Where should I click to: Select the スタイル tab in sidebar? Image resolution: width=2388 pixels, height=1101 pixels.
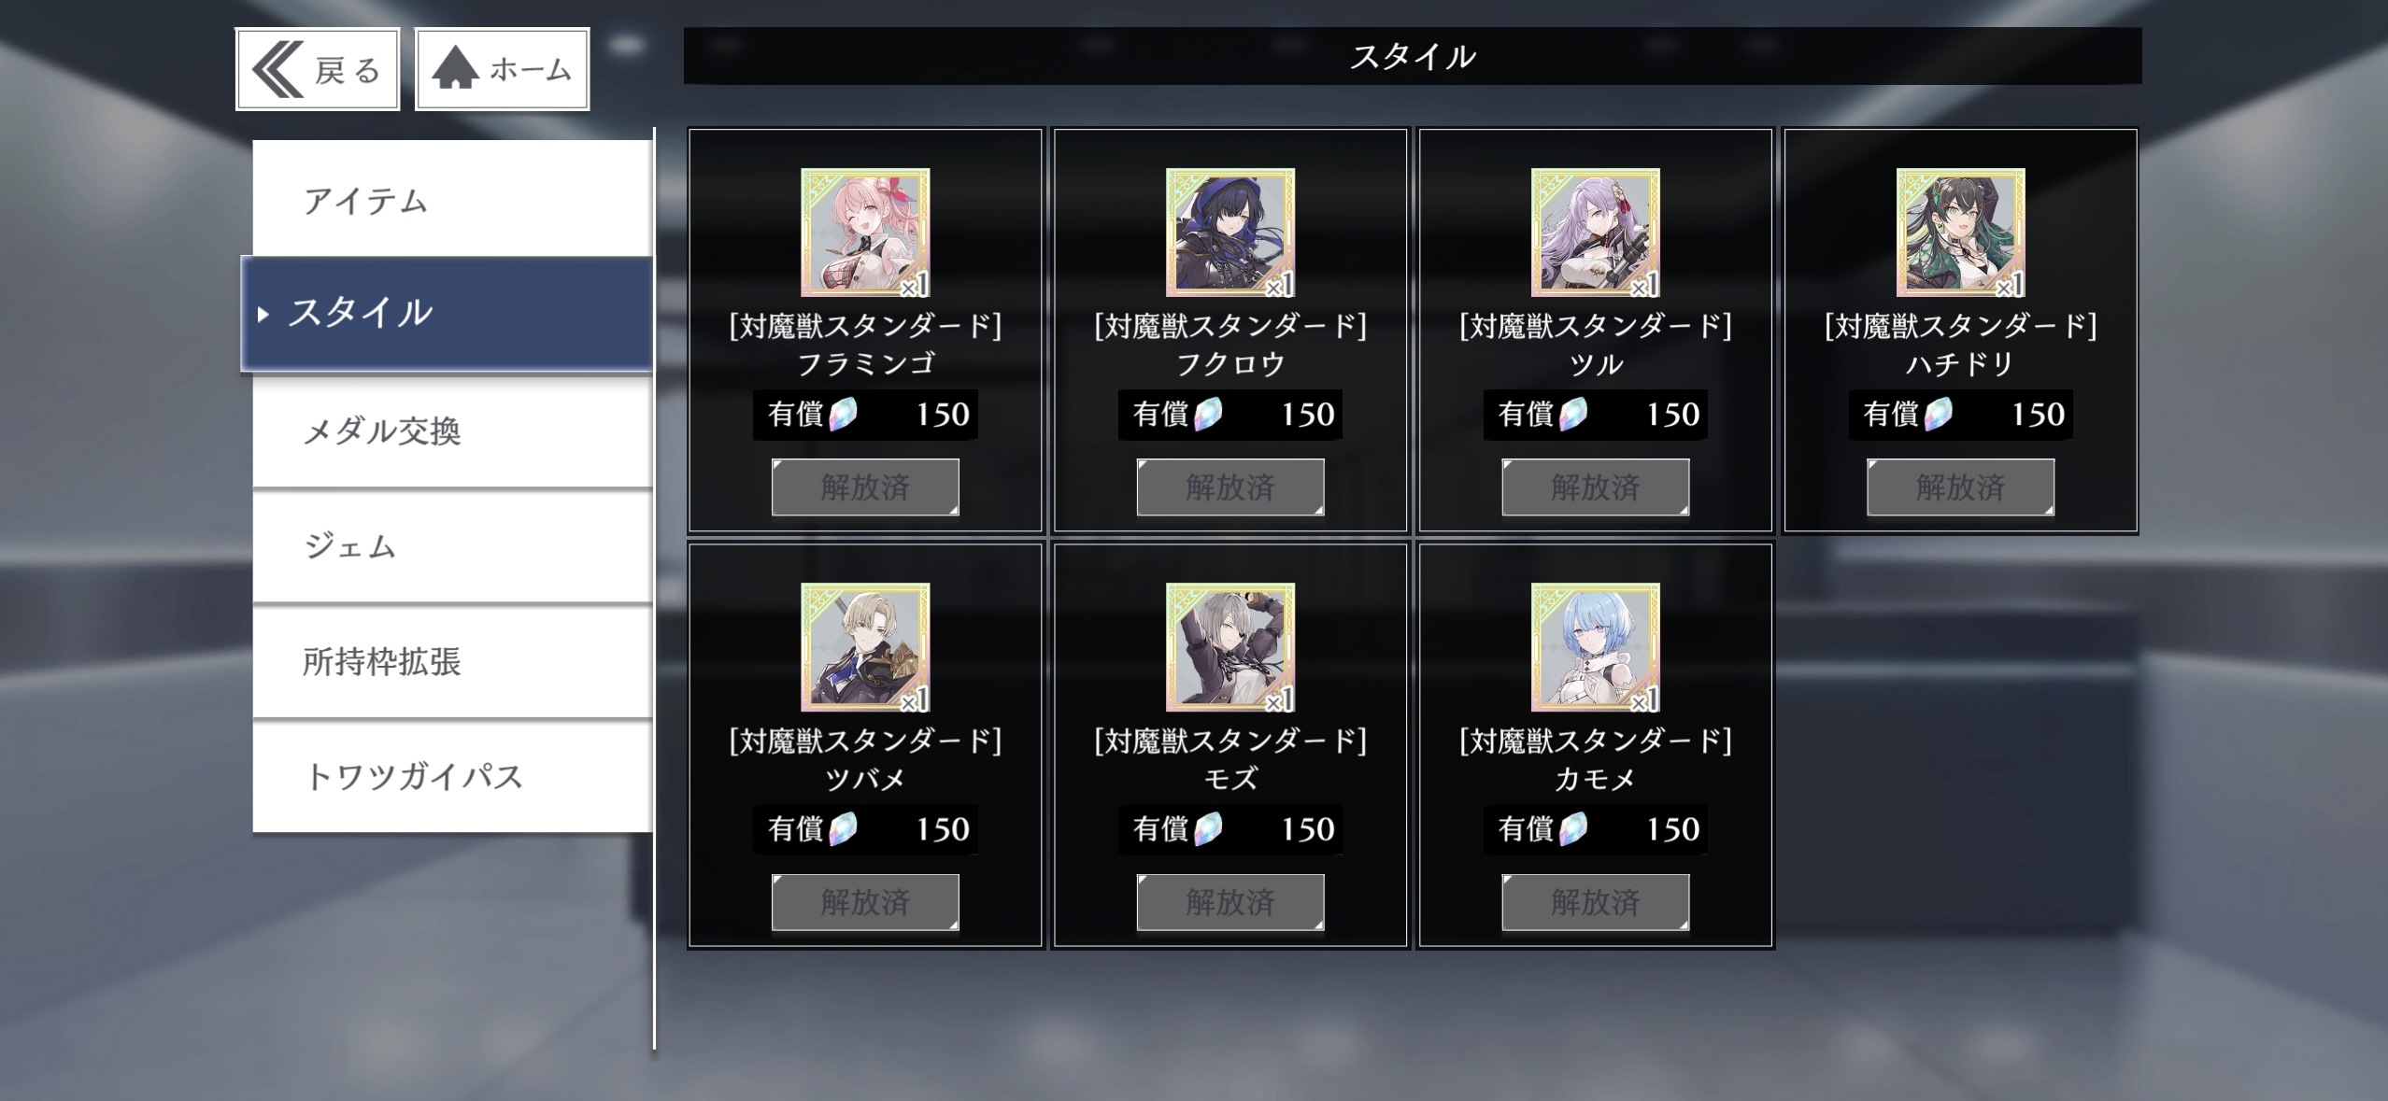pos(447,314)
